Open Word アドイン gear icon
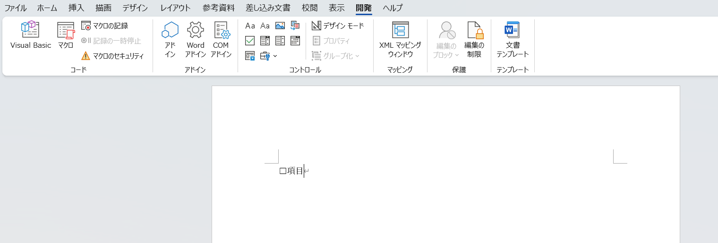This screenshot has width=718, height=243. pos(195,40)
